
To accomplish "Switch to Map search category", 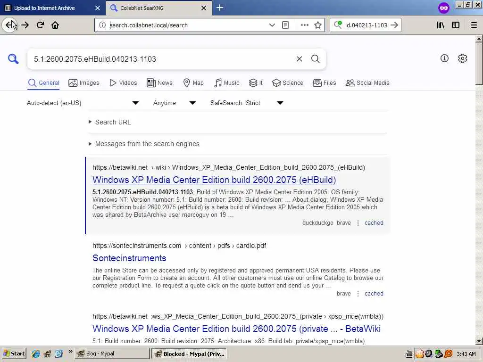I will pyautogui.click(x=193, y=83).
